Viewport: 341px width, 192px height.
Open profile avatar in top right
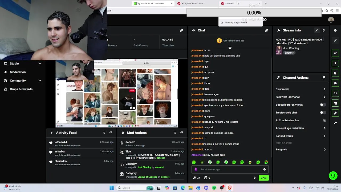(331, 20)
